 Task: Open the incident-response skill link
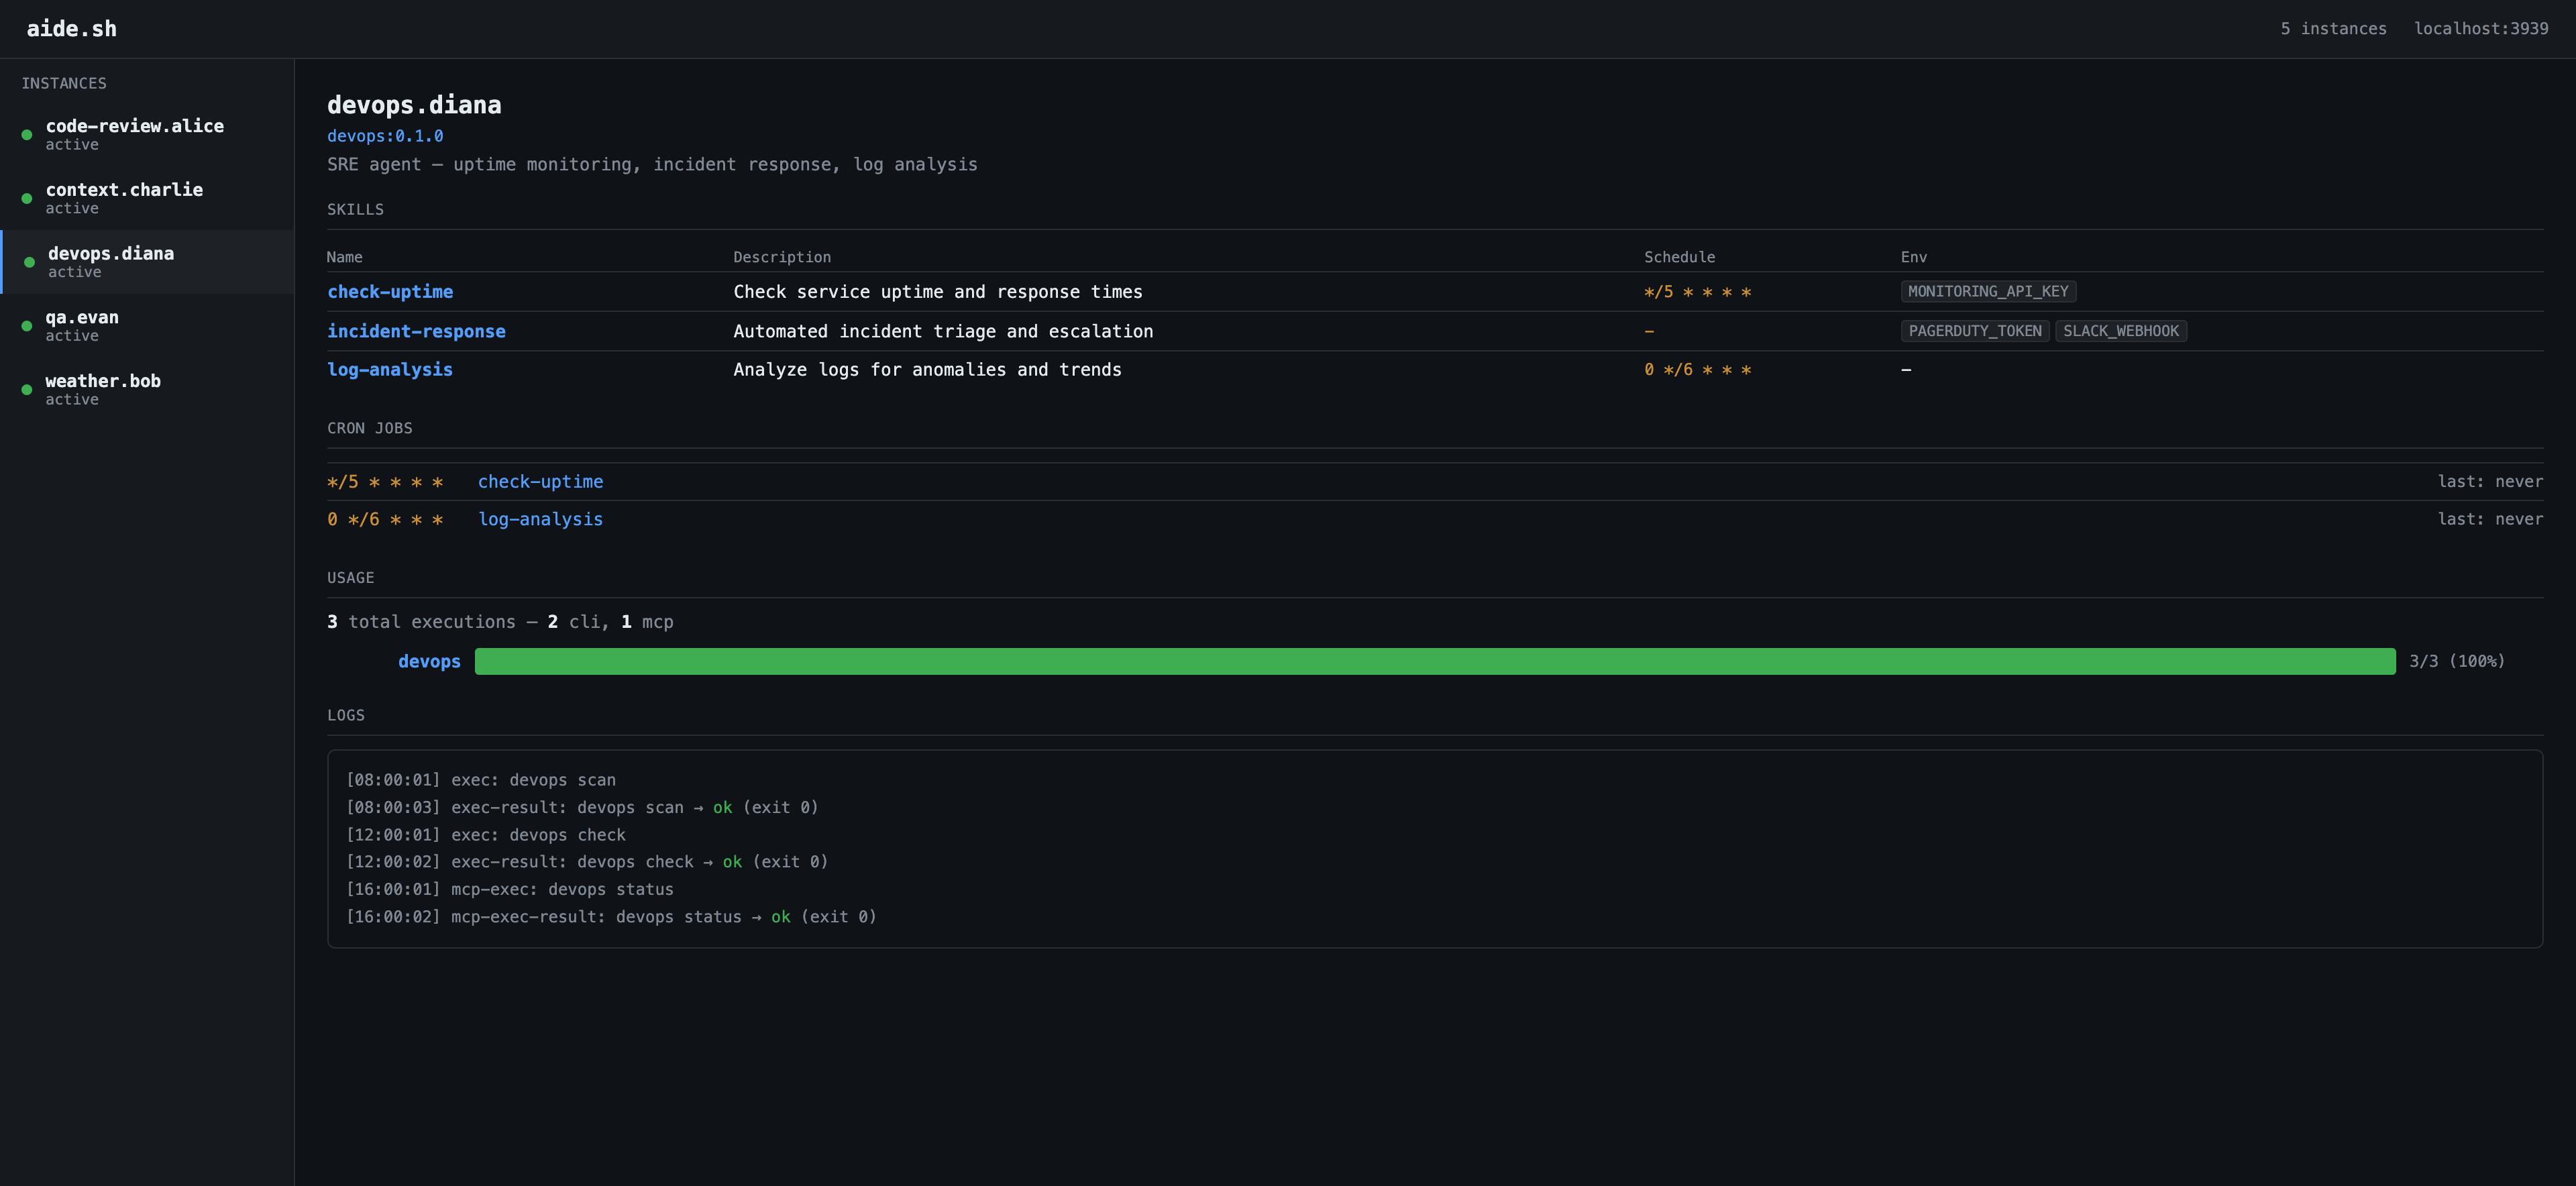tap(416, 331)
